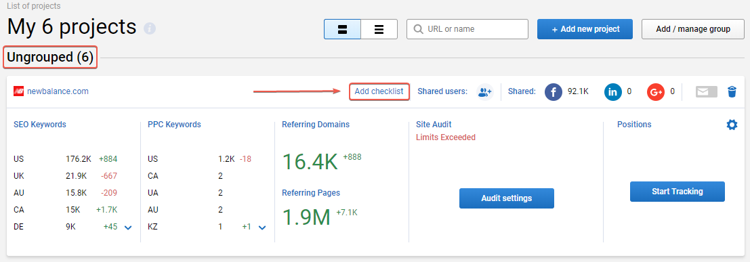Open Positions section
Viewport: 750px width, 262px height.
pos(634,125)
